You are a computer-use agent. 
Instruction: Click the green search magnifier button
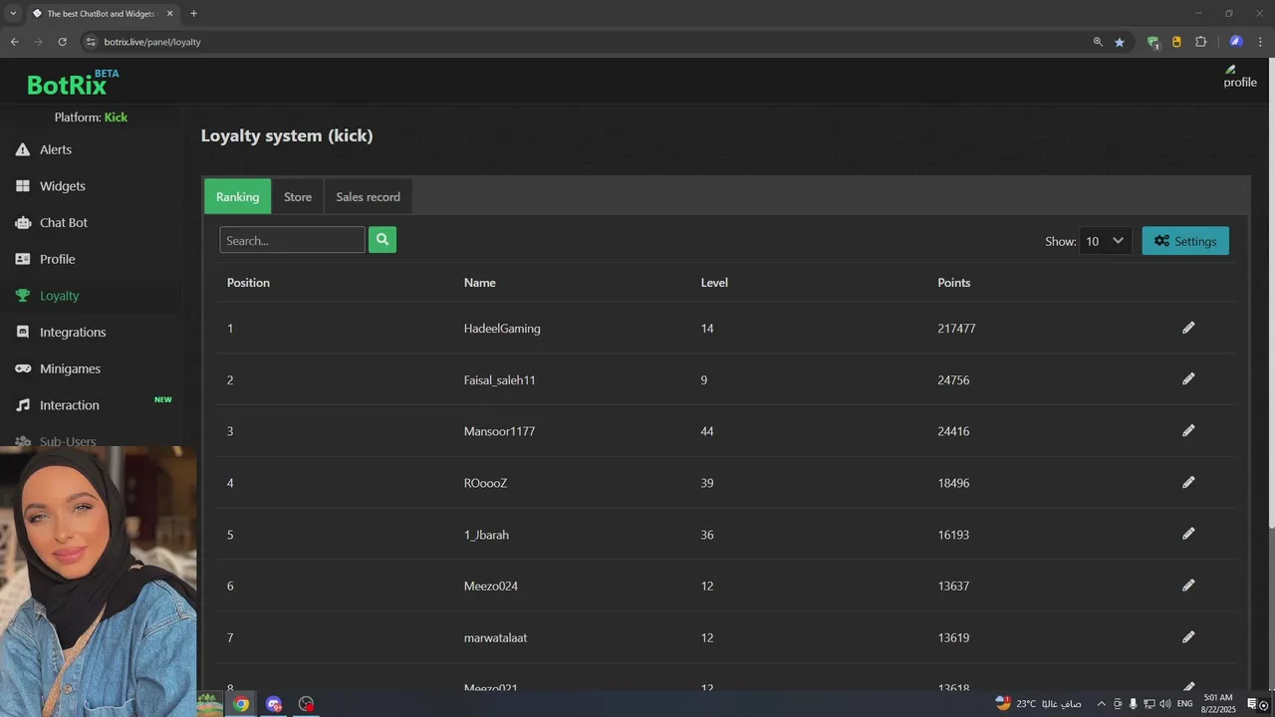(382, 240)
